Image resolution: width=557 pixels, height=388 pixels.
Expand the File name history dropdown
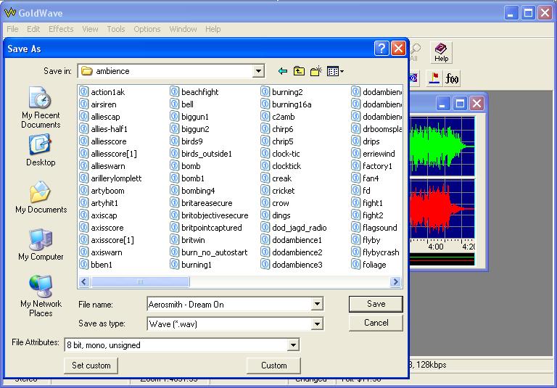pos(317,305)
